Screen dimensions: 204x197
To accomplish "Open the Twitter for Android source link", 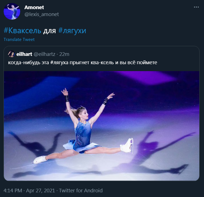I will pyautogui.click(x=81, y=190).
